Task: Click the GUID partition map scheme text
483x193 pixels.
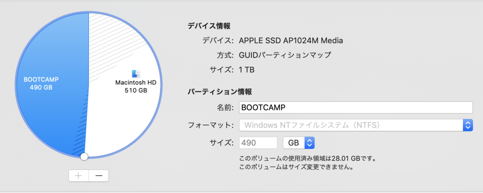Action: (285, 55)
